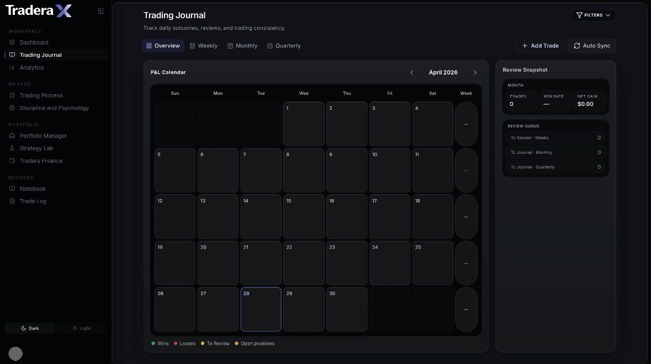Open Notebook in Records
The image size is (651, 364).
33,189
